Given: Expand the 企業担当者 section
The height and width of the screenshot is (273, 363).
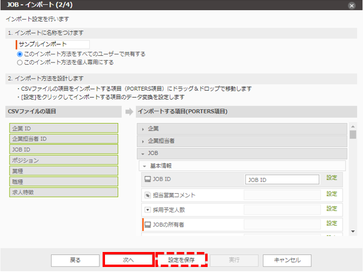Looking at the screenshot, I should pos(242,141).
